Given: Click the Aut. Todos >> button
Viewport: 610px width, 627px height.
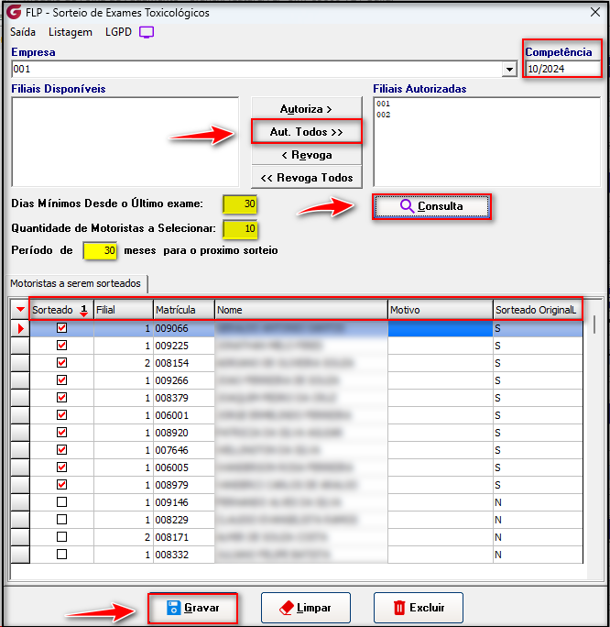Looking at the screenshot, I should (x=307, y=132).
